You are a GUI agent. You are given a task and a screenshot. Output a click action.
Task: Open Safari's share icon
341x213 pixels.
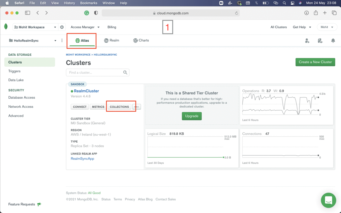(316, 13)
